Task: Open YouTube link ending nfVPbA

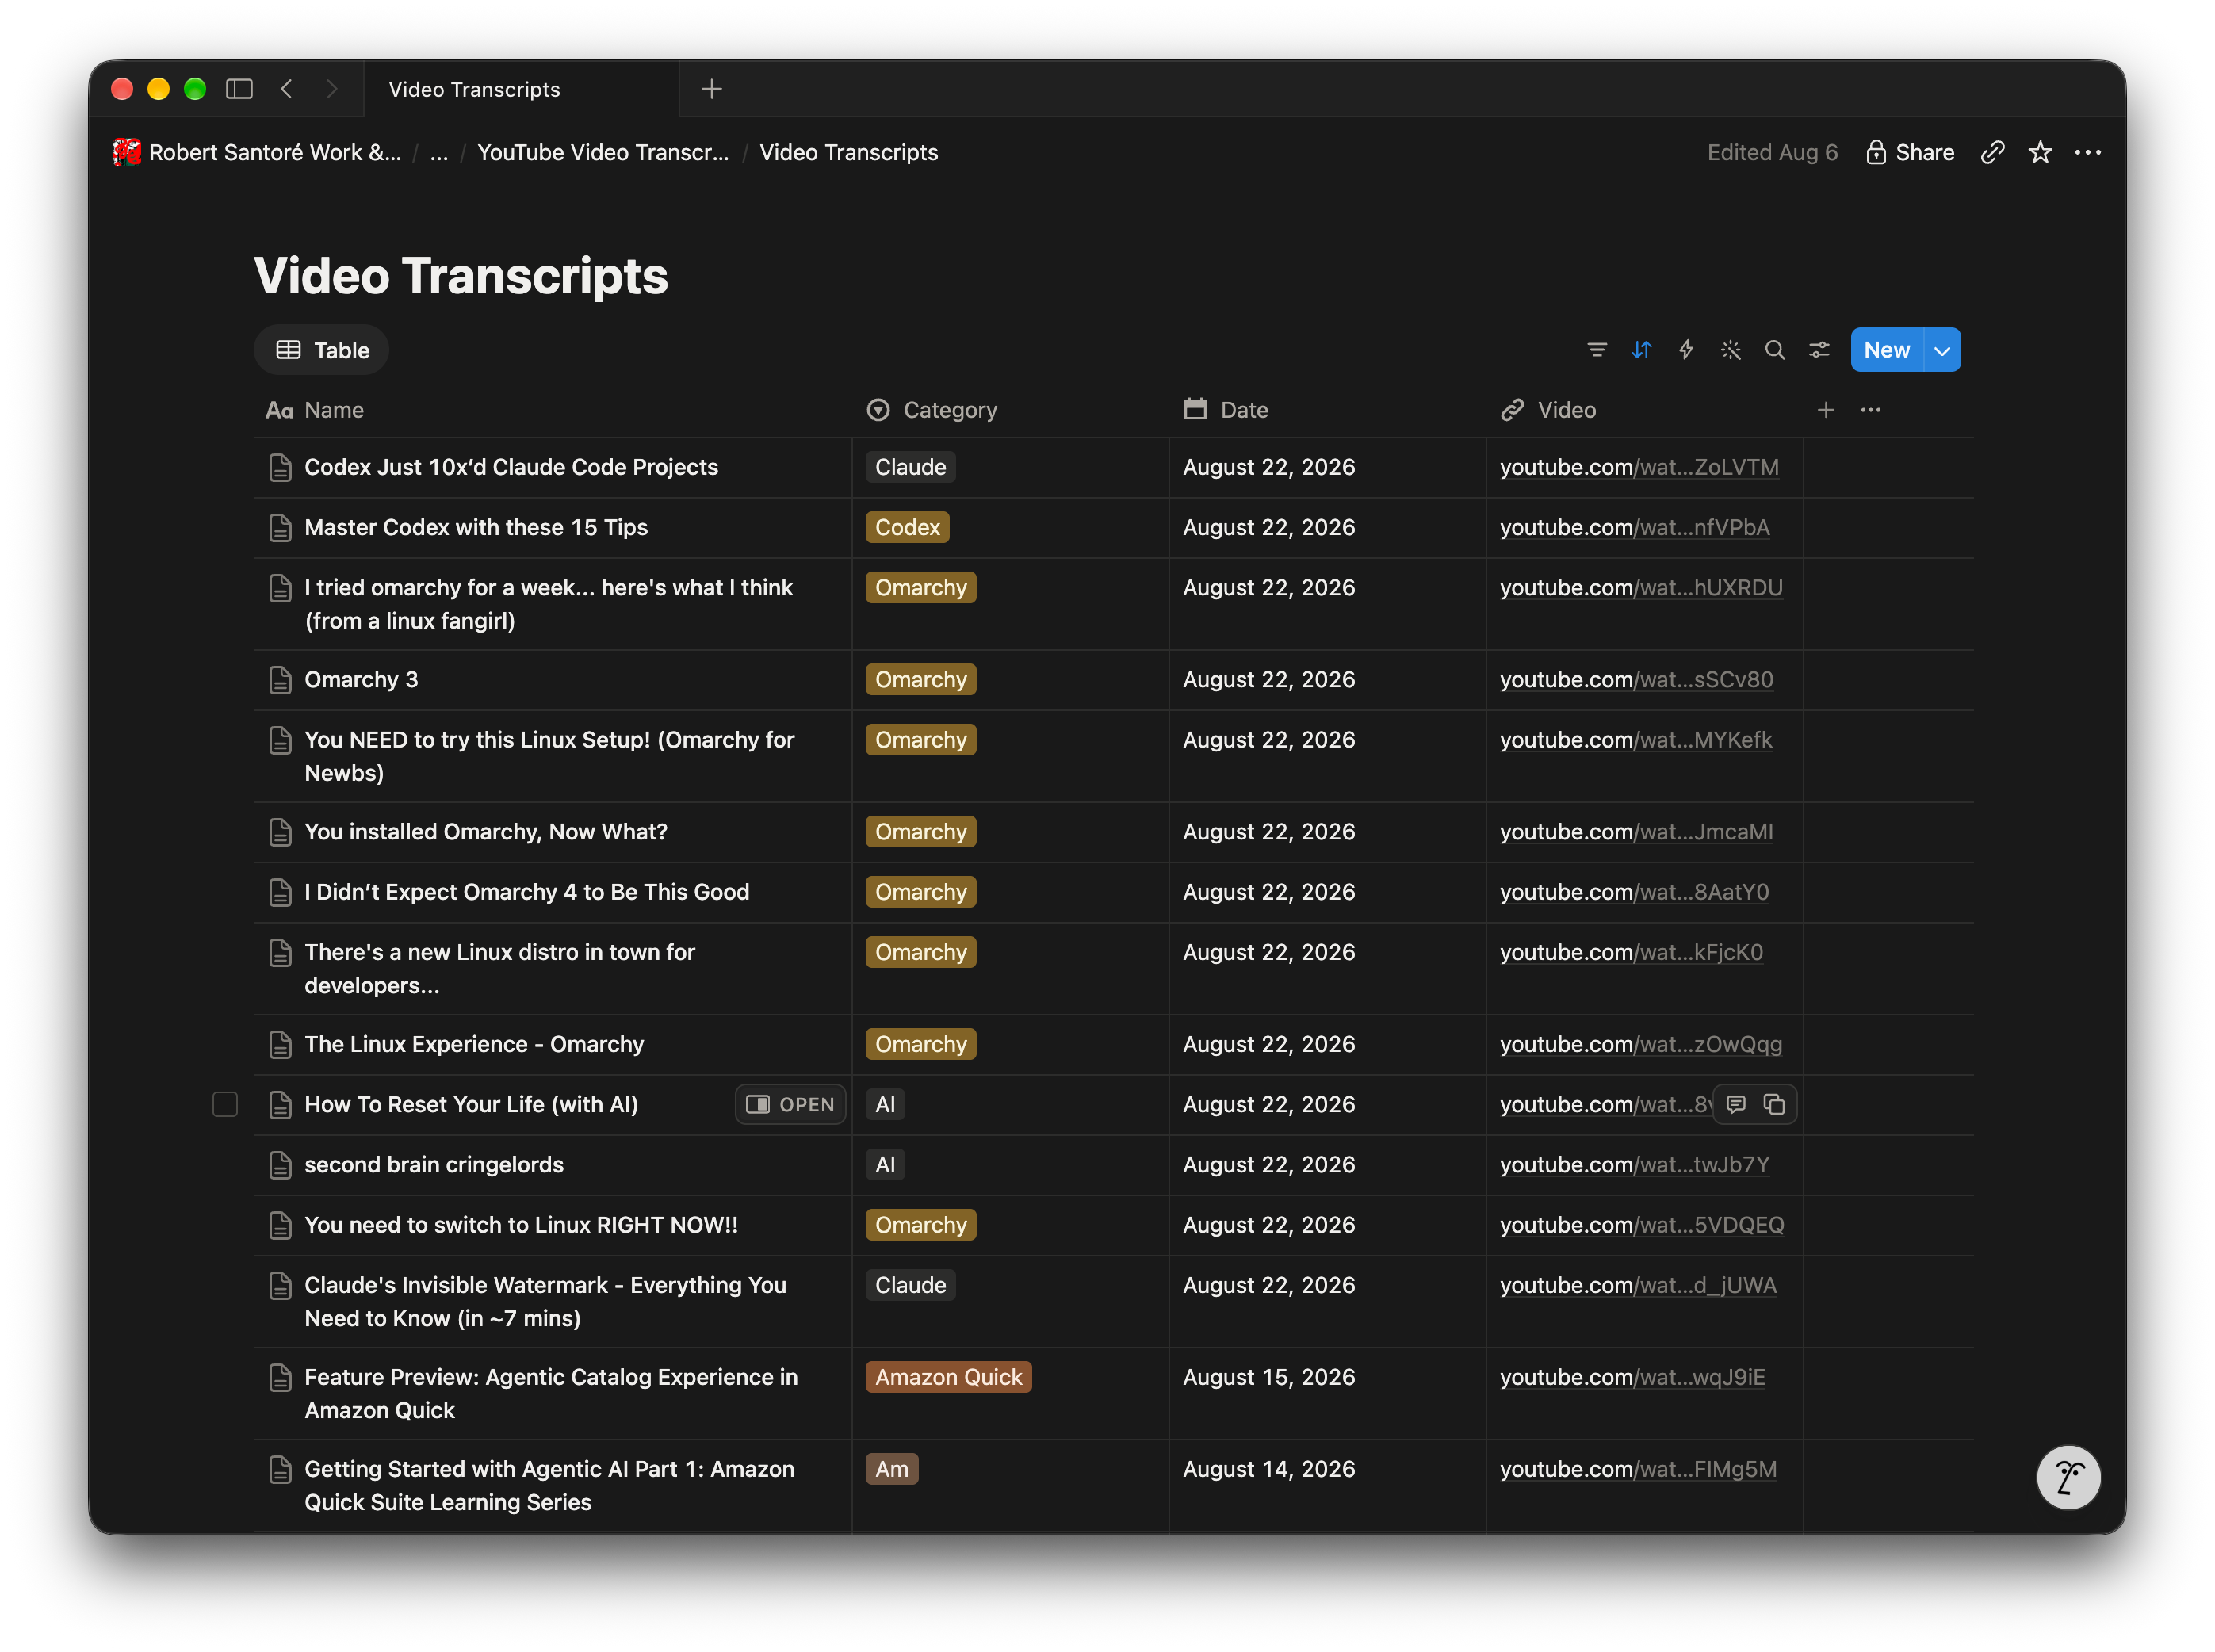Action: [1634, 527]
